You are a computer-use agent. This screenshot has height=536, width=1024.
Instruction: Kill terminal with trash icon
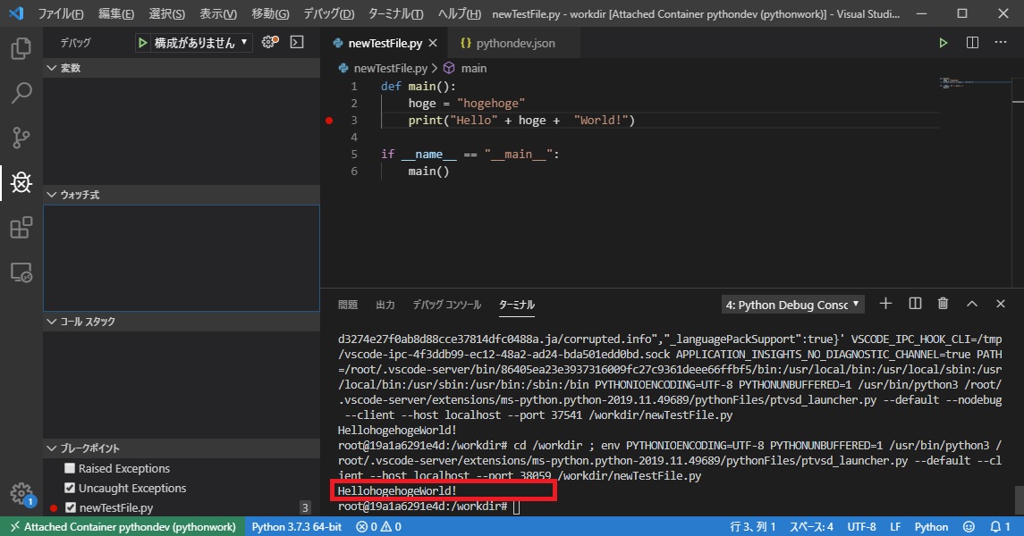(943, 303)
